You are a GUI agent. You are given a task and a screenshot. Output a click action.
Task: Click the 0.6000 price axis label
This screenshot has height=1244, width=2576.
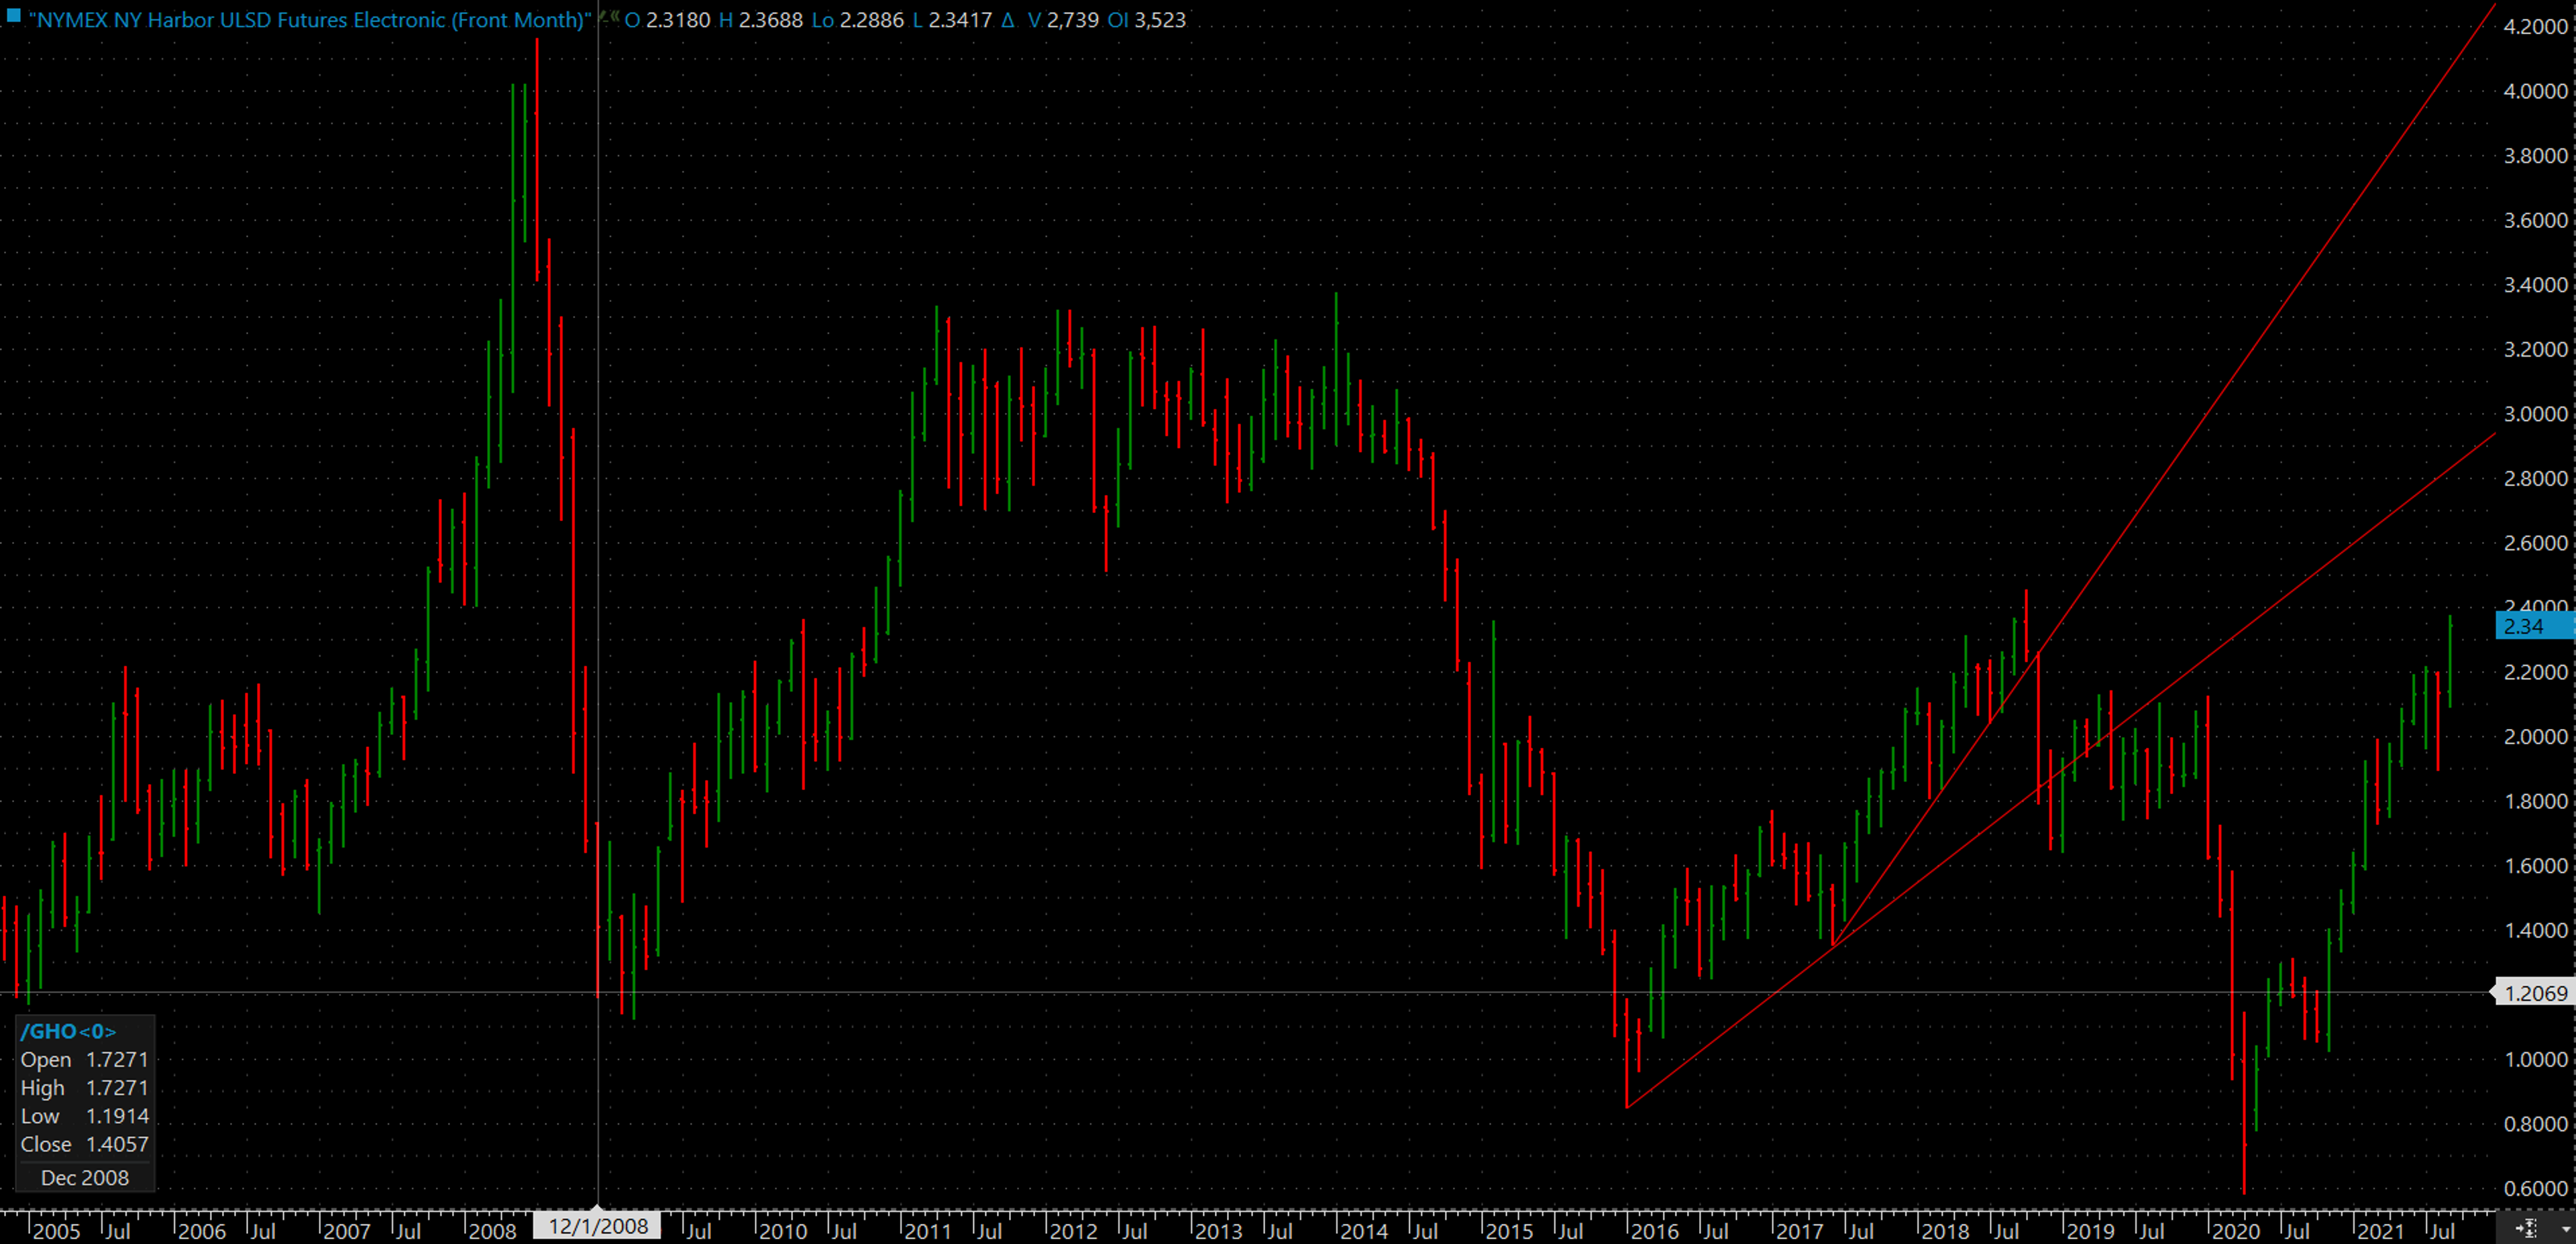coord(2535,1189)
